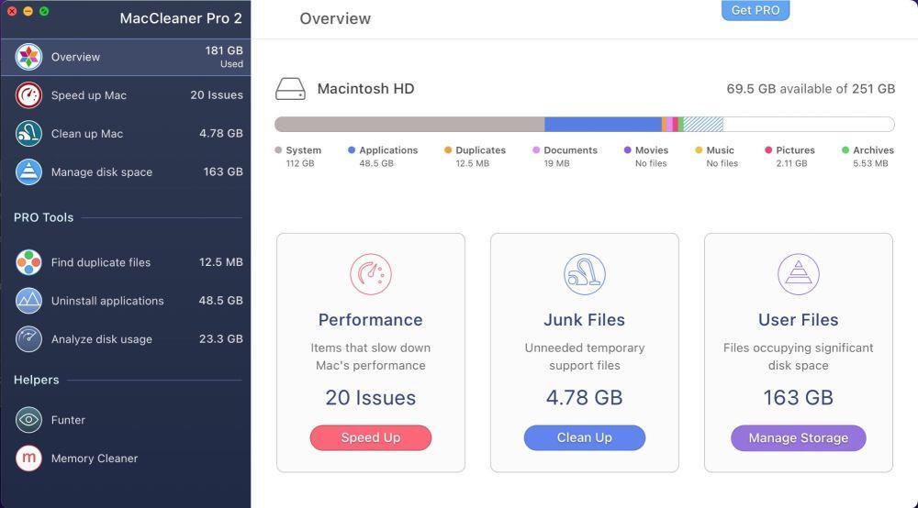Click the yellow Music legend dot

tap(699, 150)
